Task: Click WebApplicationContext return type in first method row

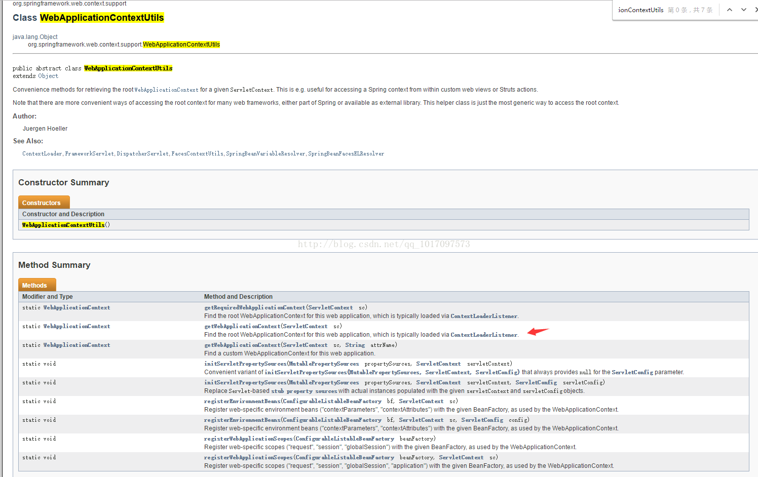Action: click(x=77, y=307)
